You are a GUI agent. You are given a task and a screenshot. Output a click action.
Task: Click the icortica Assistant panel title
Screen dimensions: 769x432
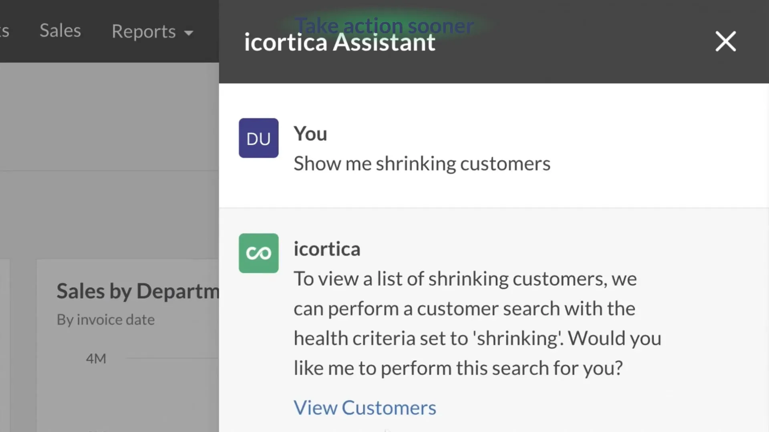pos(340,42)
